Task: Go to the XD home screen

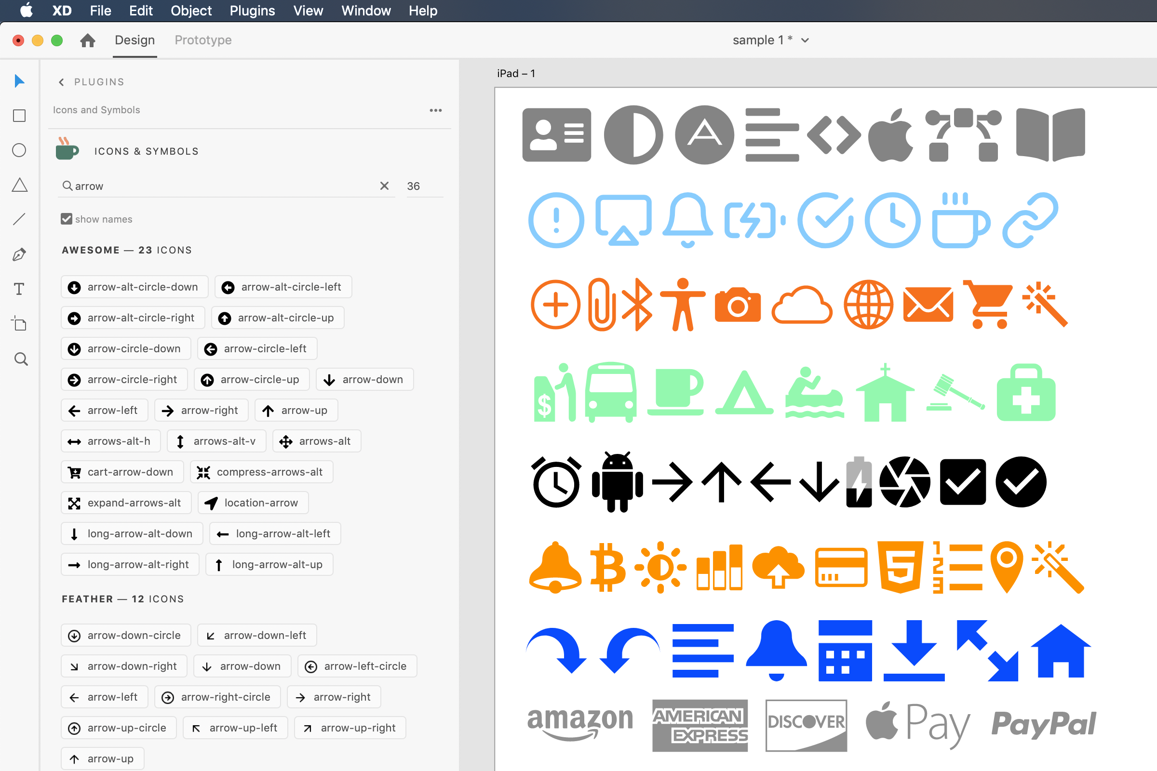Action: point(88,40)
